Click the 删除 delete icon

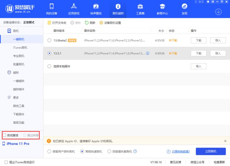pos(72,23)
